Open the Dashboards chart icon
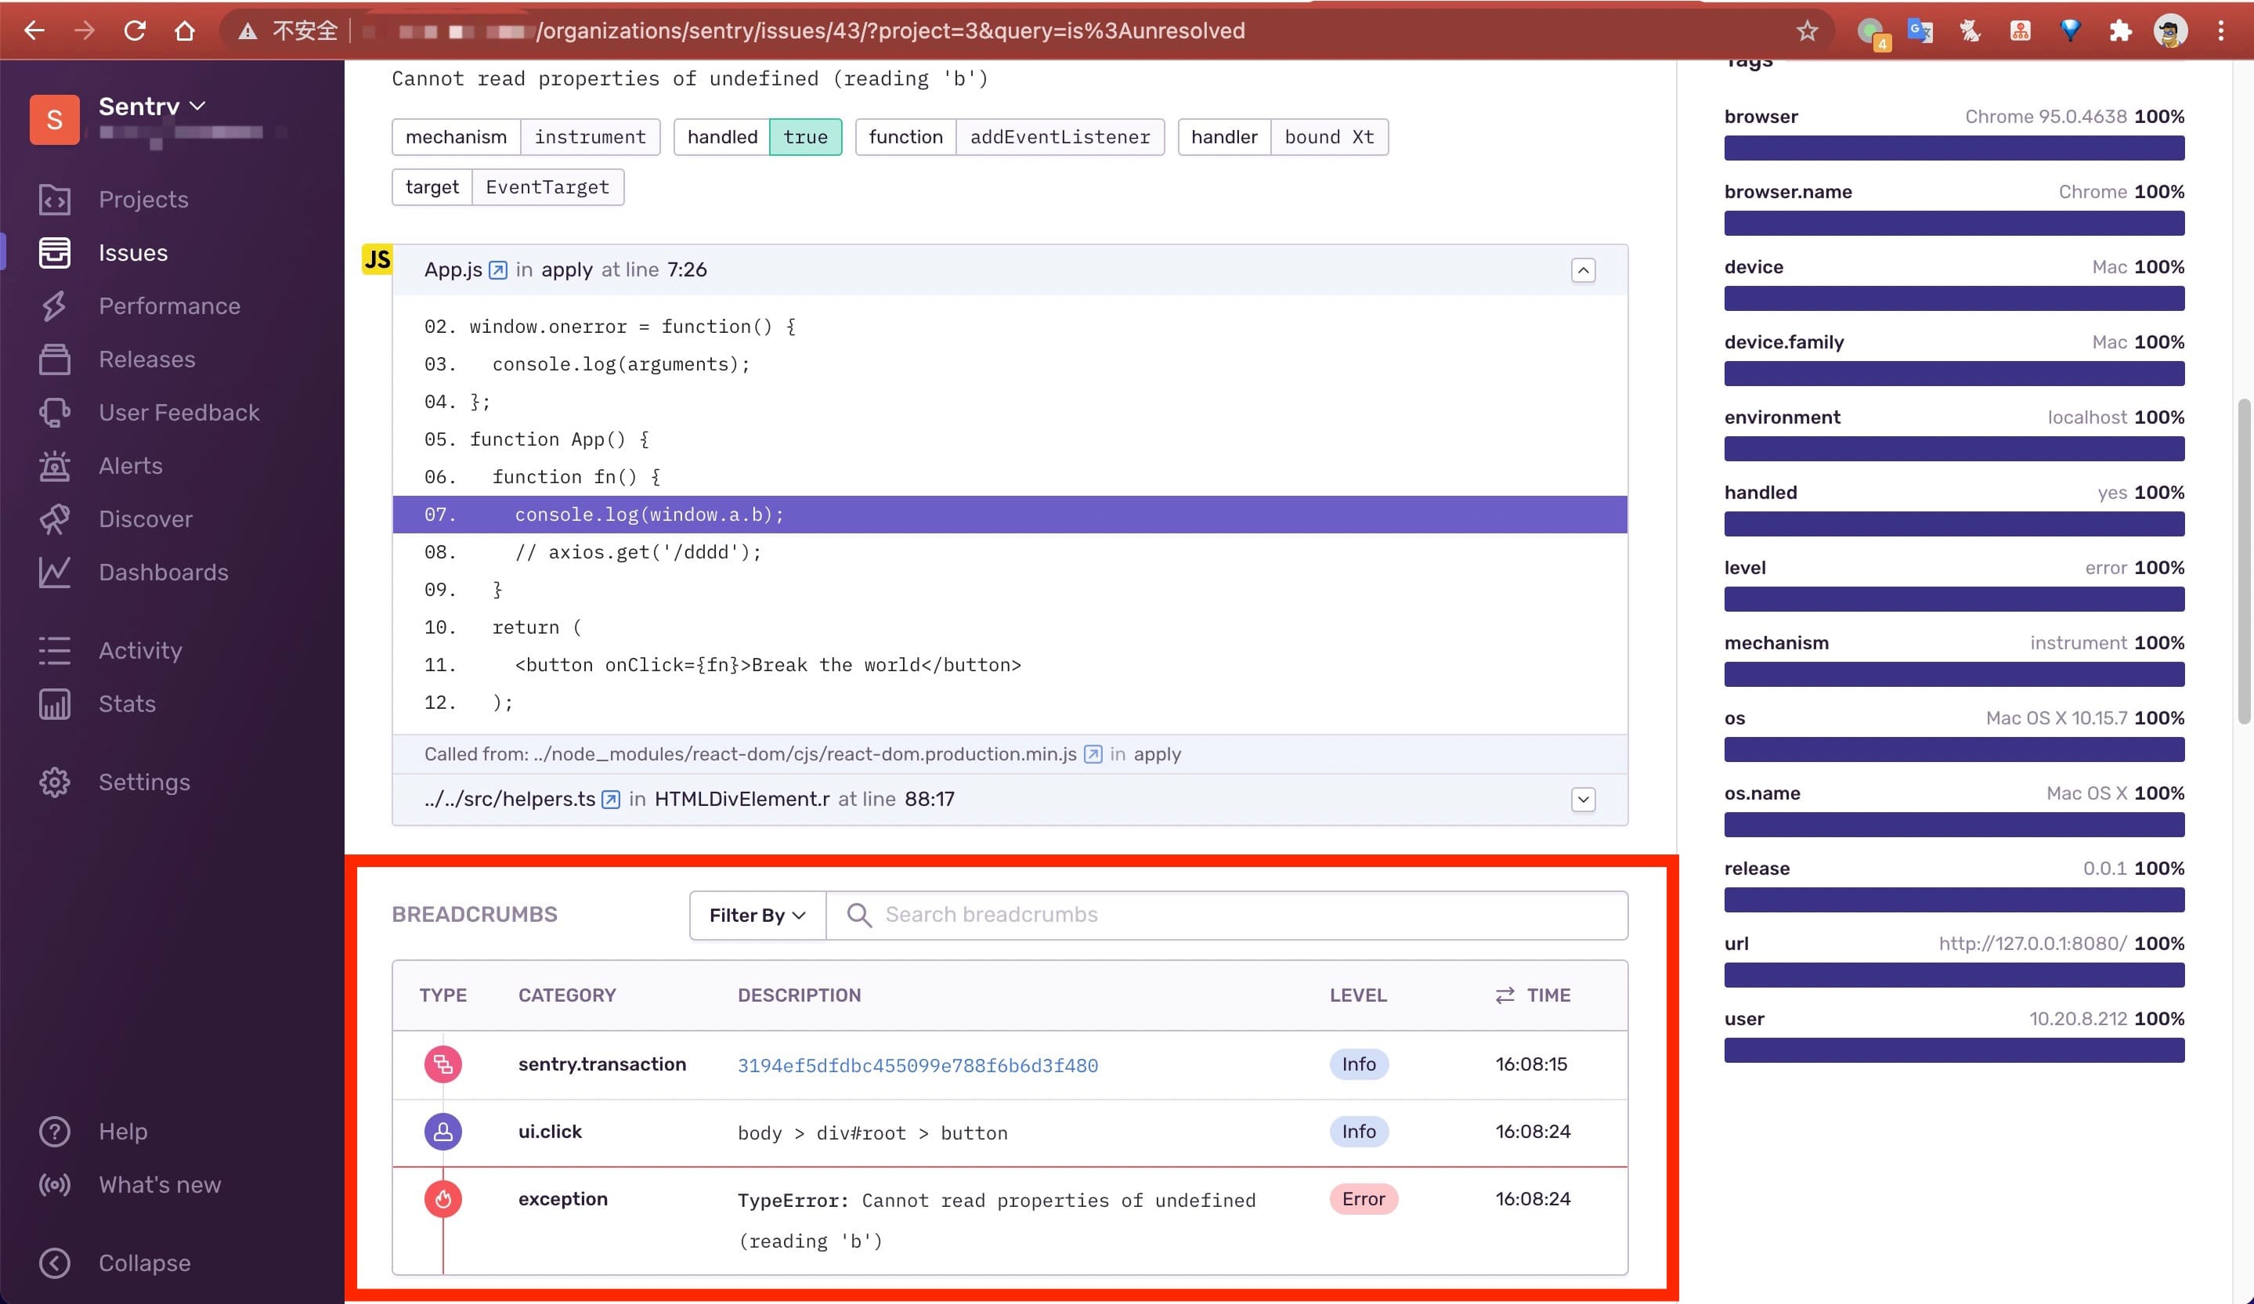This screenshot has width=2254, height=1304. pyautogui.click(x=55, y=573)
